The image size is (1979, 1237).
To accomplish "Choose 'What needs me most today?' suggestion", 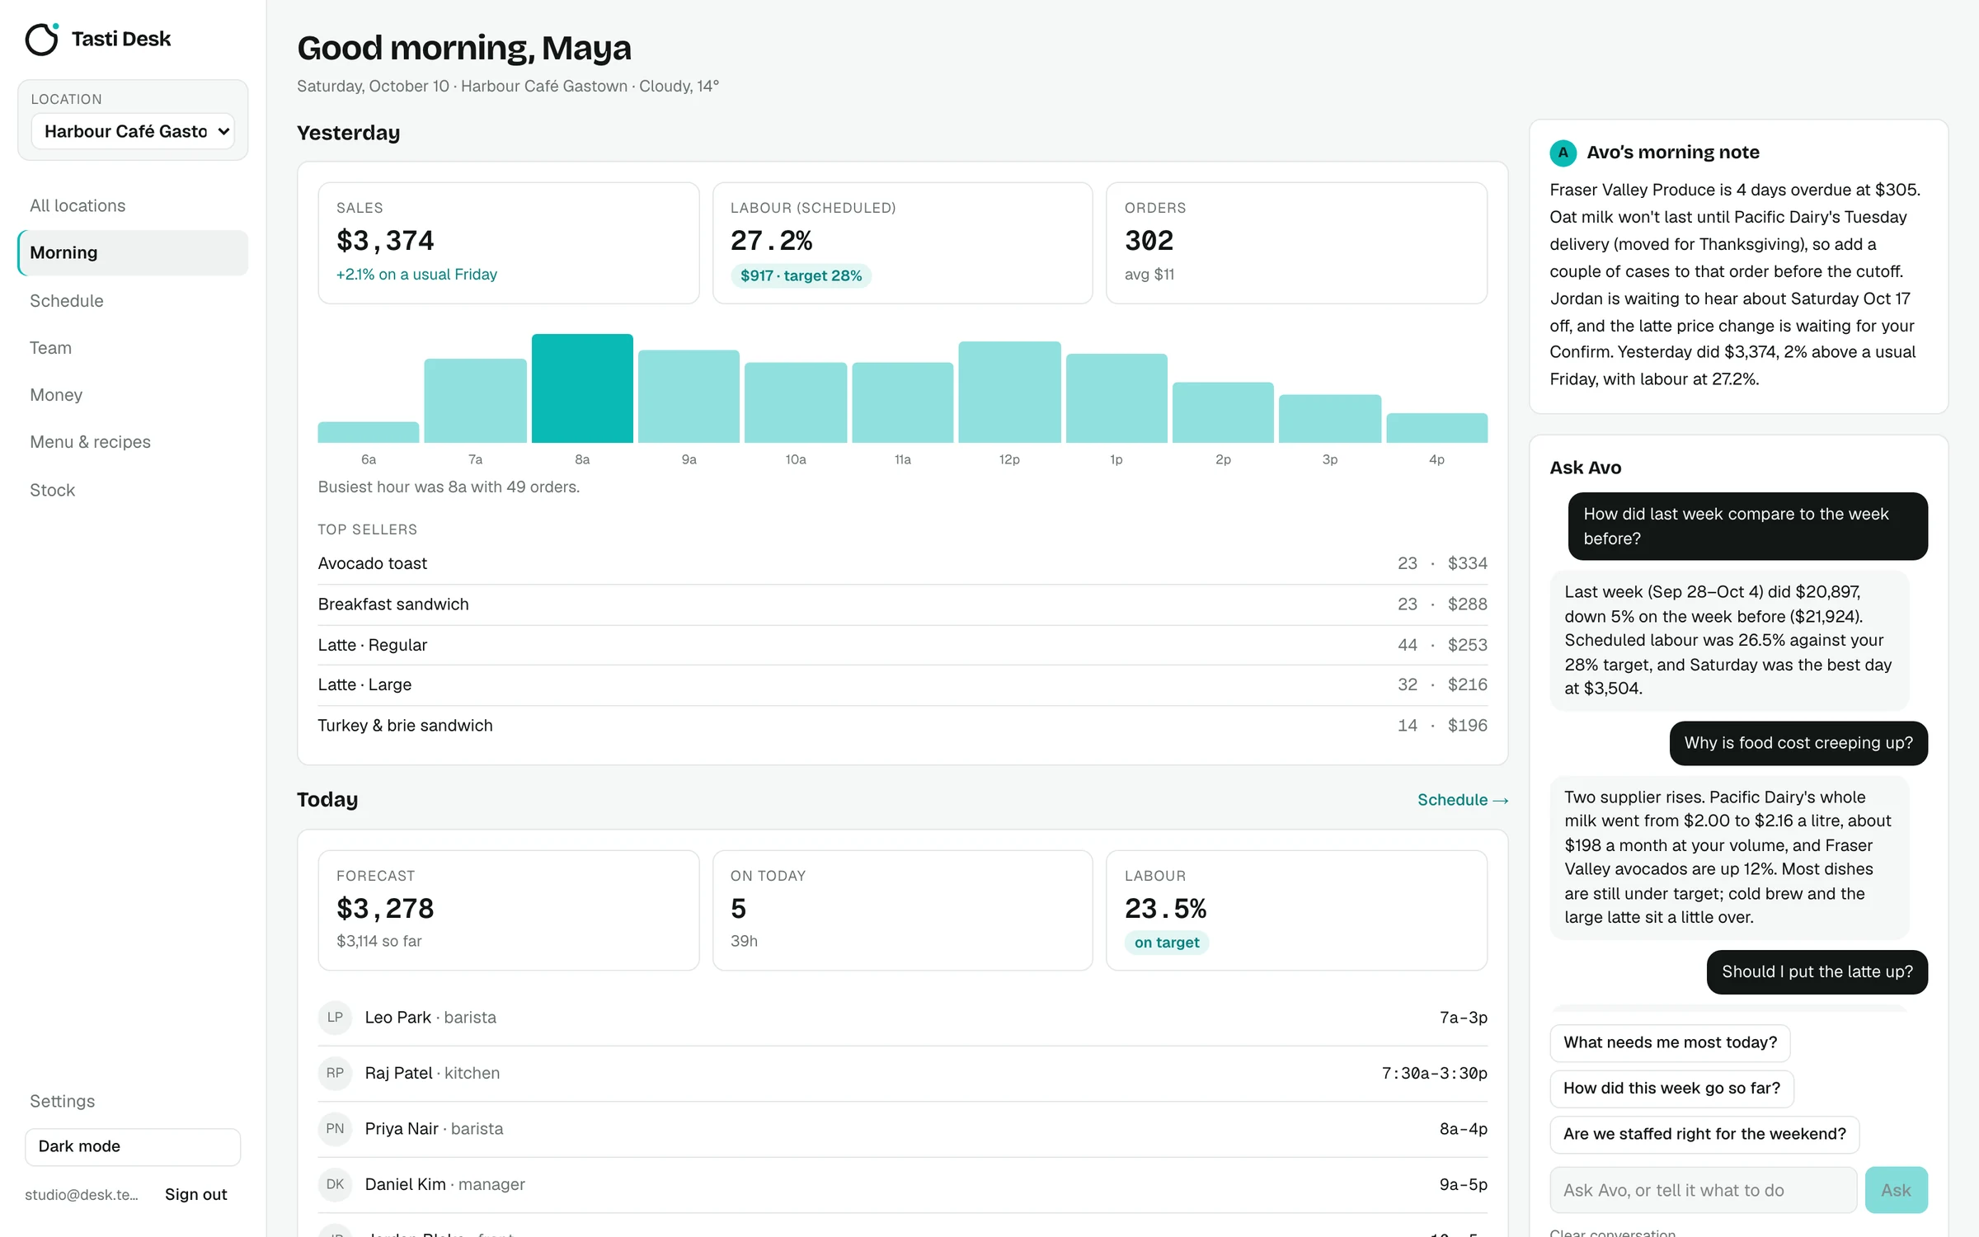I will click(1670, 1042).
